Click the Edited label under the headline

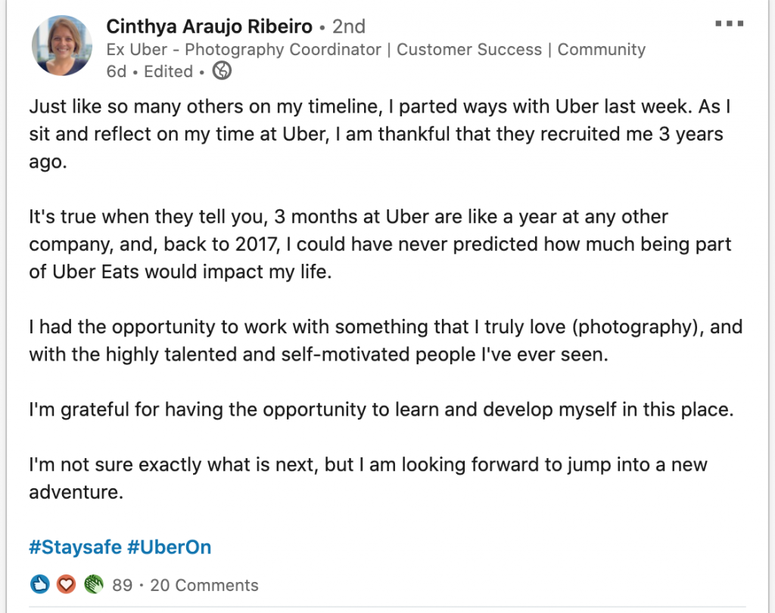[x=168, y=72]
